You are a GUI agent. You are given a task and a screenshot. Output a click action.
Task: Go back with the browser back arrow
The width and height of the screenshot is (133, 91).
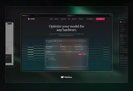tap(36, 16)
